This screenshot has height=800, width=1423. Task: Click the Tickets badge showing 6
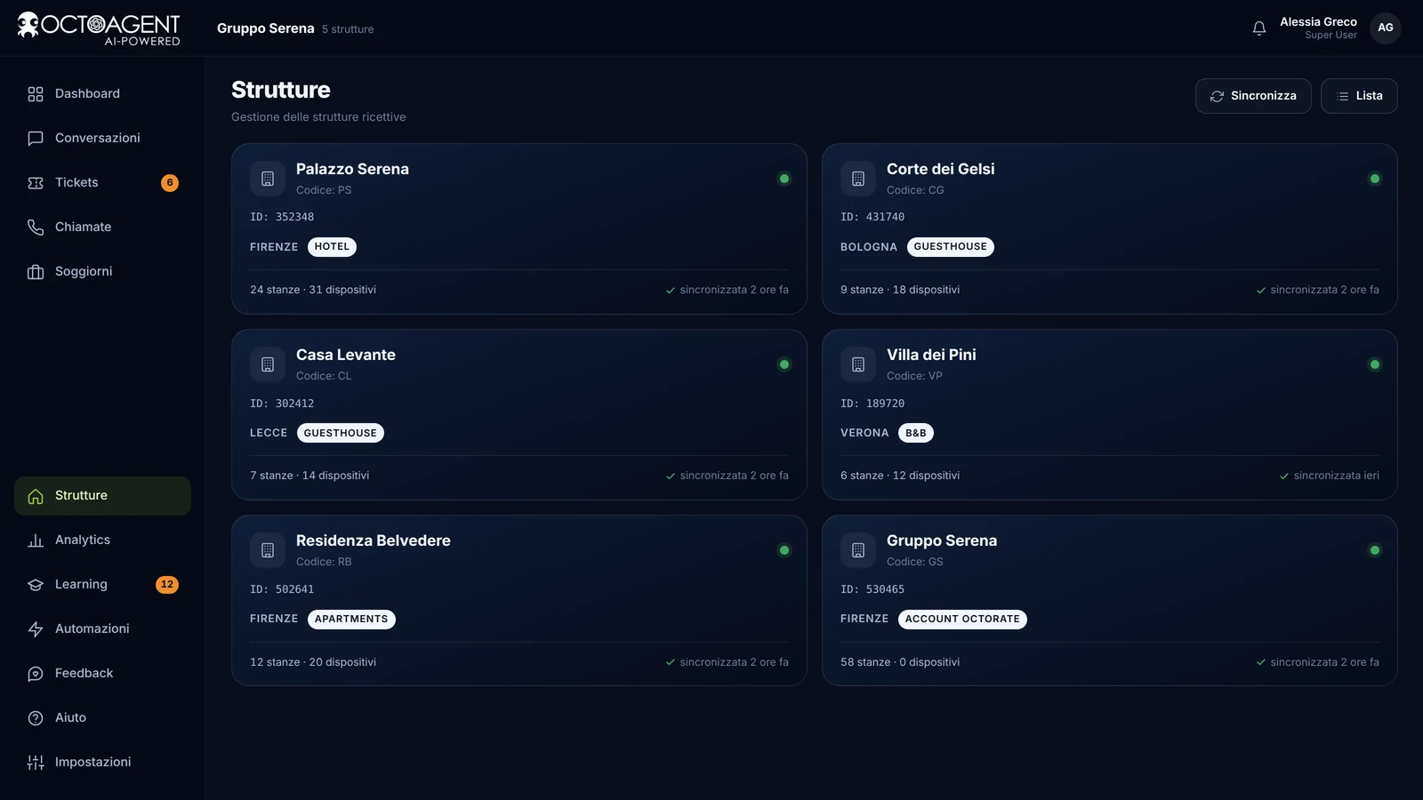pyautogui.click(x=170, y=183)
